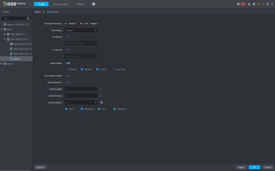
Task: Uncheck the Face unlock checkbox
Action: (99, 109)
